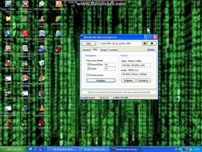Open the A propos tab

pyautogui.click(x=113, y=50)
